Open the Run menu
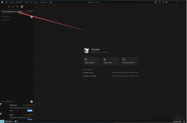The height and width of the screenshot is (123, 187). pyautogui.click(x=36, y=2)
